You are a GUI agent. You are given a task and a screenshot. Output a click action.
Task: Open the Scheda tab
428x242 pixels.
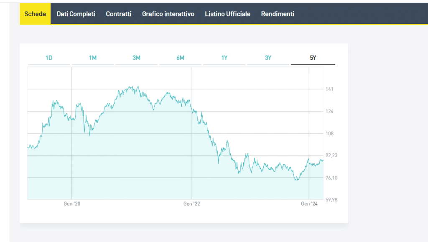[35, 14]
